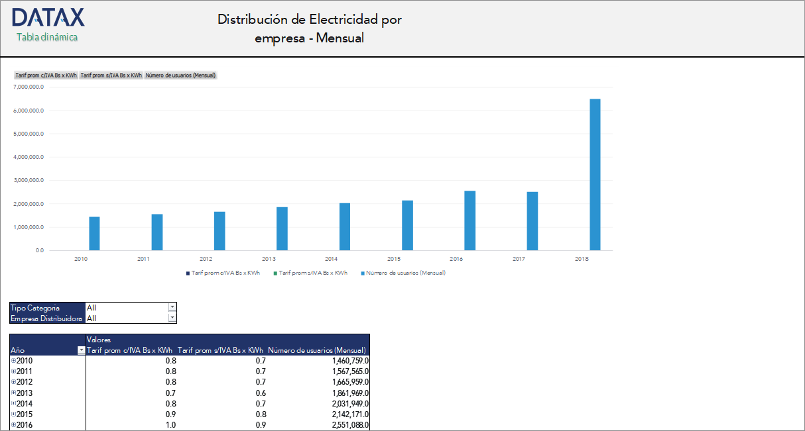805x431 pixels.
Task: Open the Tipo Categoria dropdown
Action: 172,307
